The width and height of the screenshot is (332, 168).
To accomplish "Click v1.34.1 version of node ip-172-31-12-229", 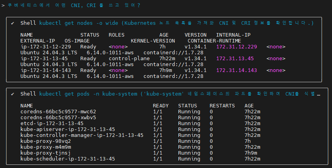I will [x=196, y=47].
